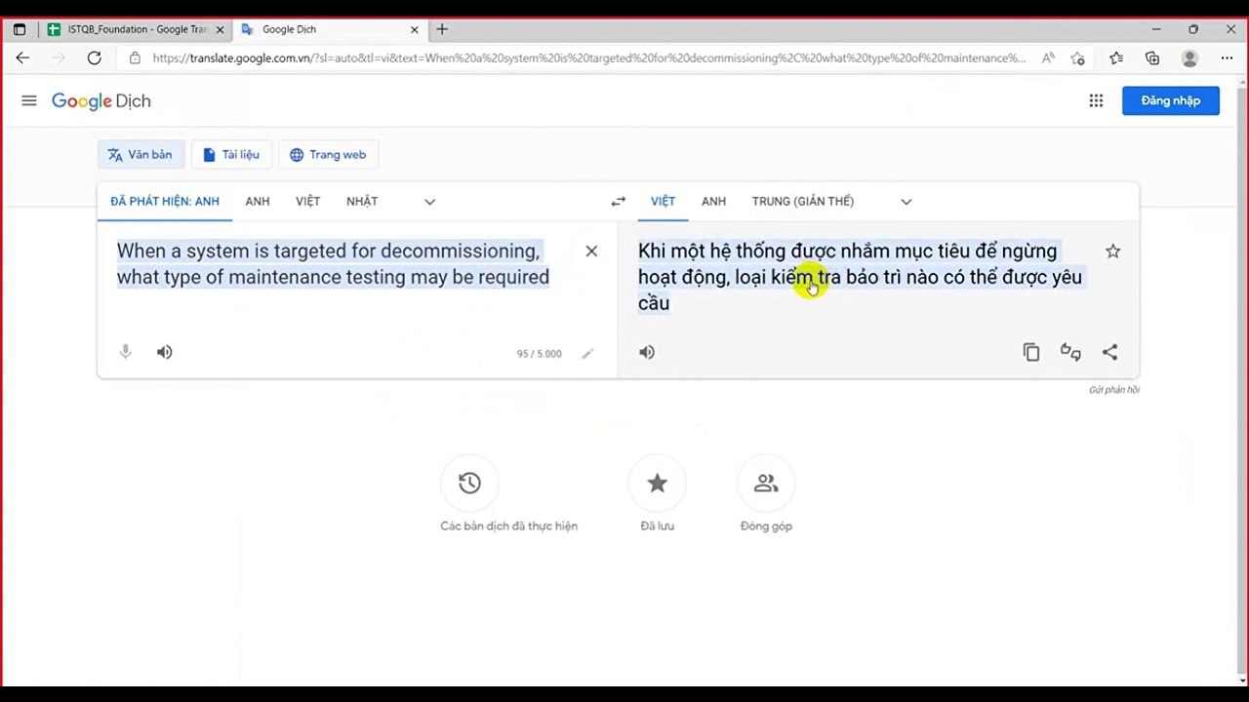Open the tab actions menu
Viewport: 1249px width, 702px height.
(x=20, y=29)
